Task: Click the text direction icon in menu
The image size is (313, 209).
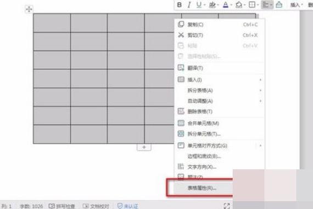Action: [x=181, y=167]
